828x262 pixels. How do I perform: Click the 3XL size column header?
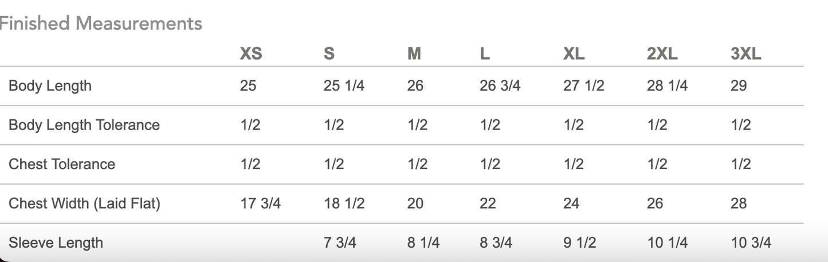tap(745, 54)
